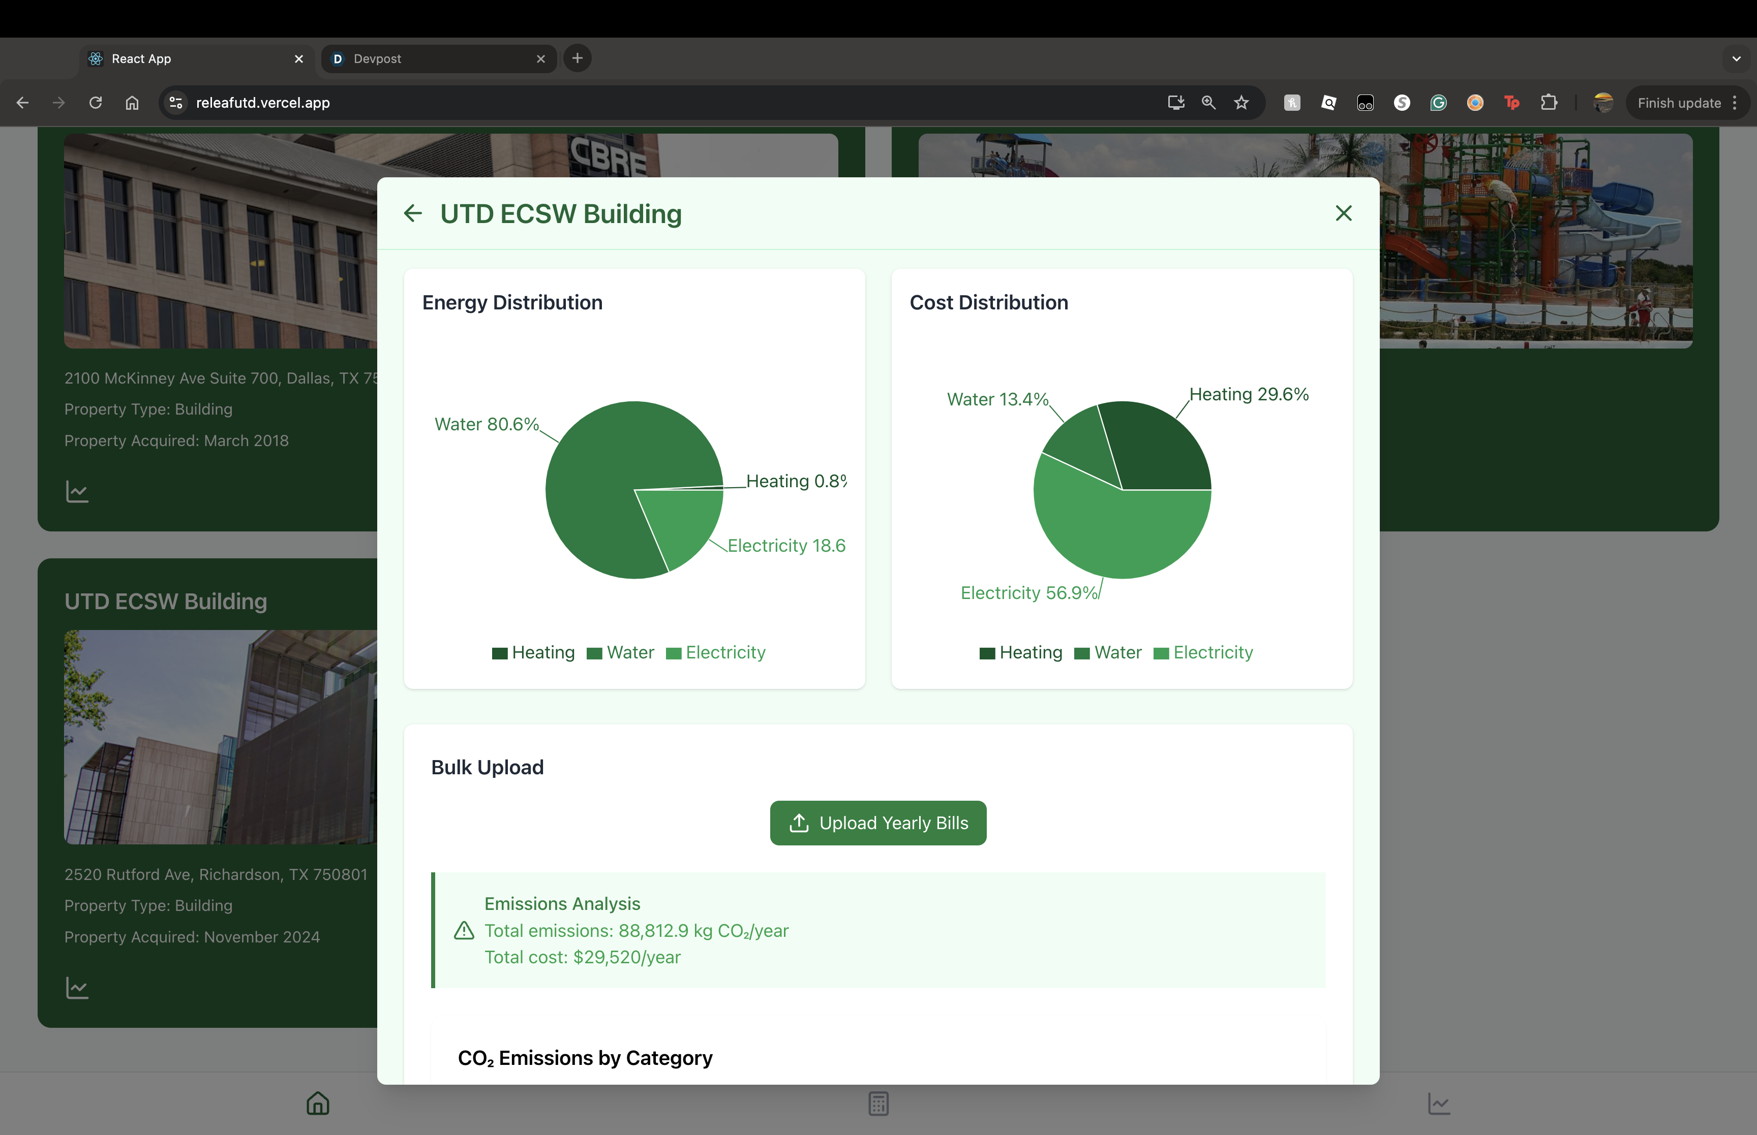Open the calculator icon in bottom navigation
This screenshot has height=1135, width=1757.
[878, 1104]
